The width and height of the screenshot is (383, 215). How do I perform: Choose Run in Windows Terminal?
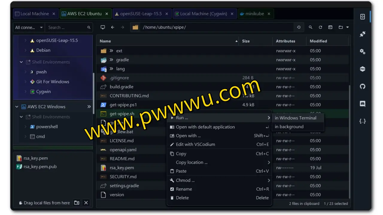coord(295,118)
